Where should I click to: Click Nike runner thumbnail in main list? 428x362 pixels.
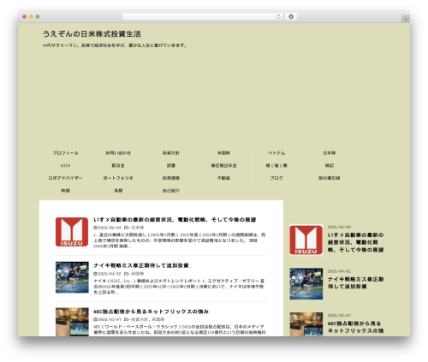pos(72,277)
